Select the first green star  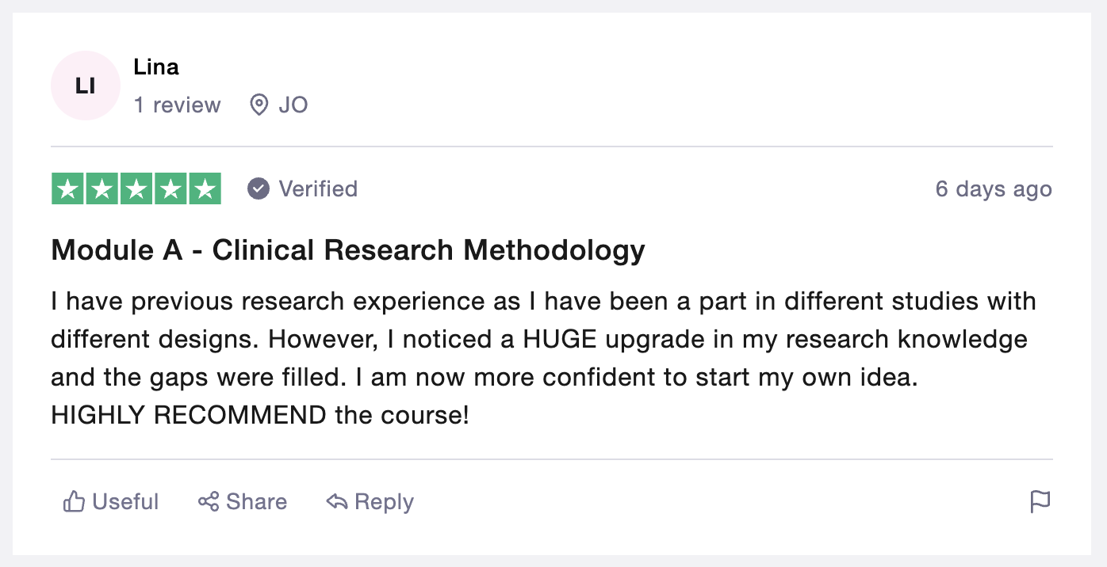pos(67,188)
